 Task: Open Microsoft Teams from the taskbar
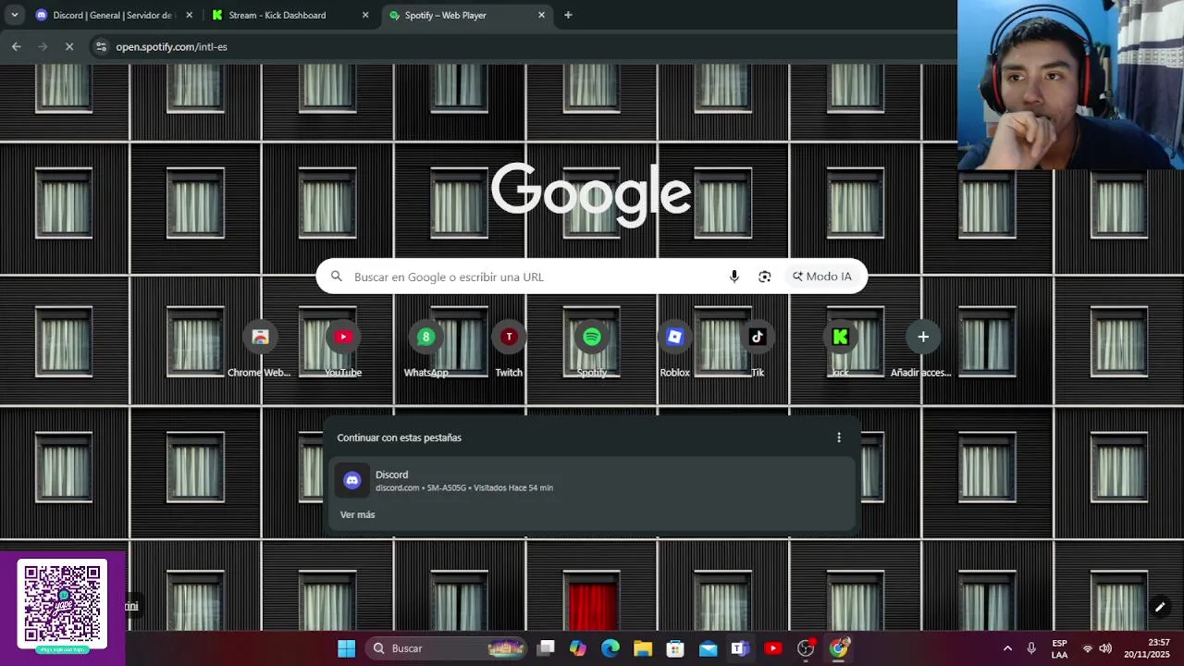(740, 648)
